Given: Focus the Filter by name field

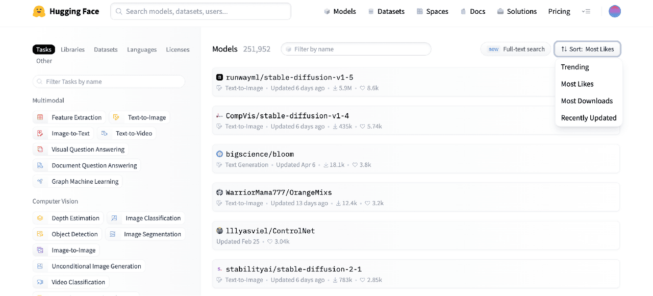Looking at the screenshot, I should tap(356, 49).
